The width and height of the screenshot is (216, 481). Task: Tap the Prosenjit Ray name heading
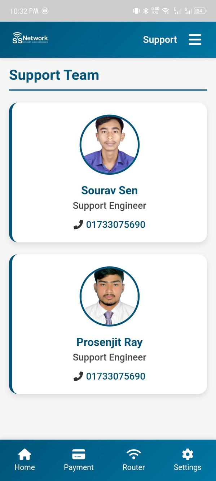pyautogui.click(x=110, y=342)
